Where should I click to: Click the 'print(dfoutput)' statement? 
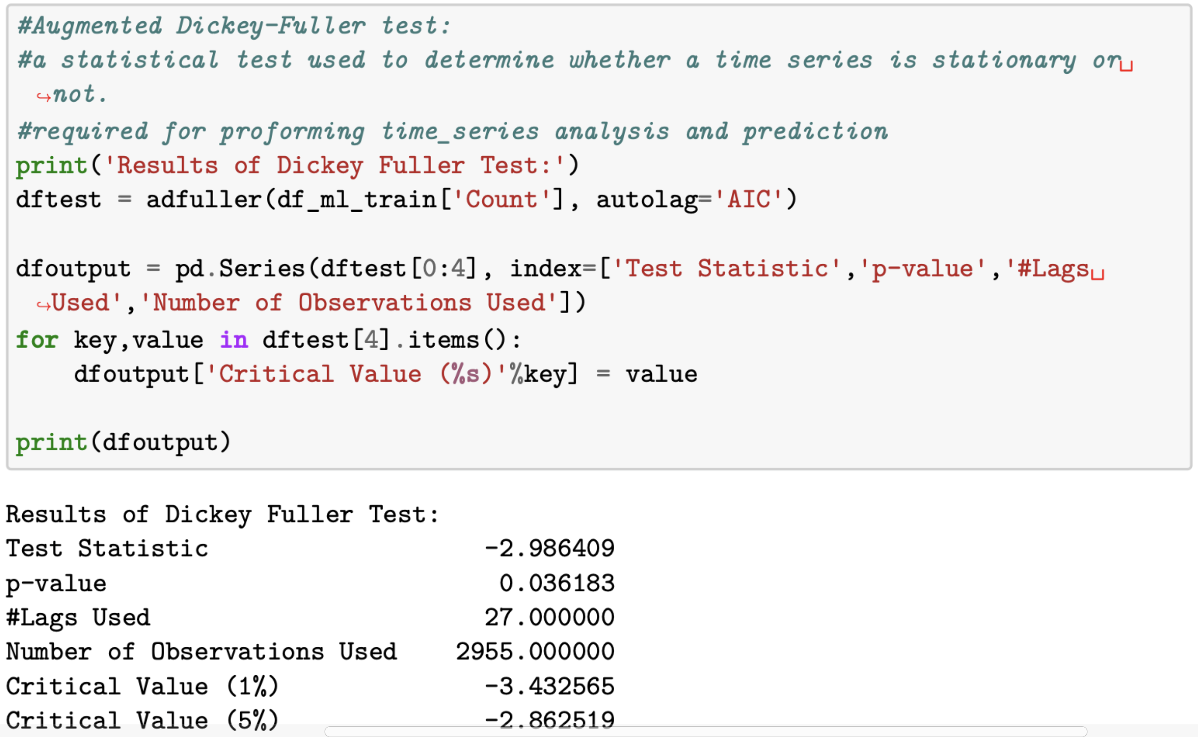123,443
